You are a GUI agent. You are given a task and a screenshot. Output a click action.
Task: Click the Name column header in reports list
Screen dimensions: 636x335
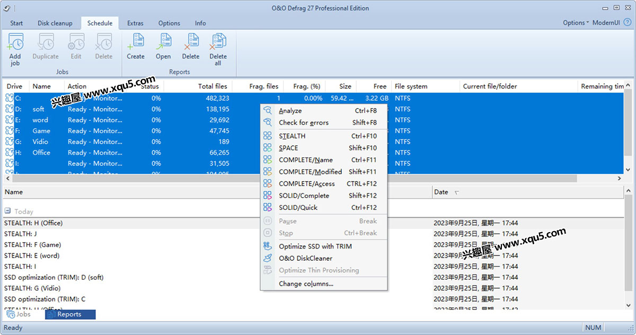pos(14,192)
